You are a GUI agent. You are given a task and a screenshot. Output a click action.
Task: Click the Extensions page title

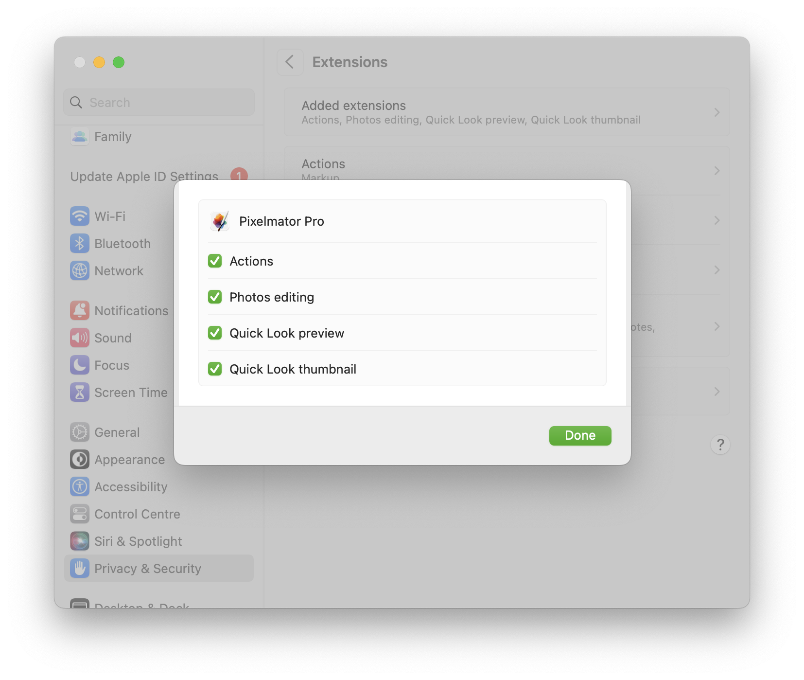pyautogui.click(x=350, y=62)
